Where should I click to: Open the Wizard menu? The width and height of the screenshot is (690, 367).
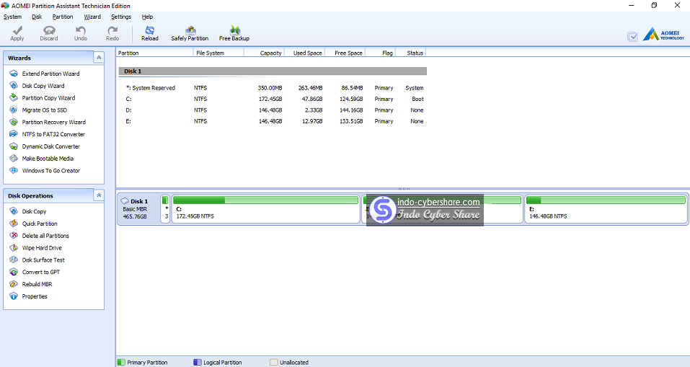[92, 17]
